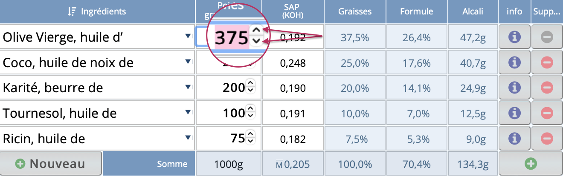Viewport: 563px width, 176px height.
Task: Remove the Tournesol oil row
Action: pyautogui.click(x=546, y=113)
